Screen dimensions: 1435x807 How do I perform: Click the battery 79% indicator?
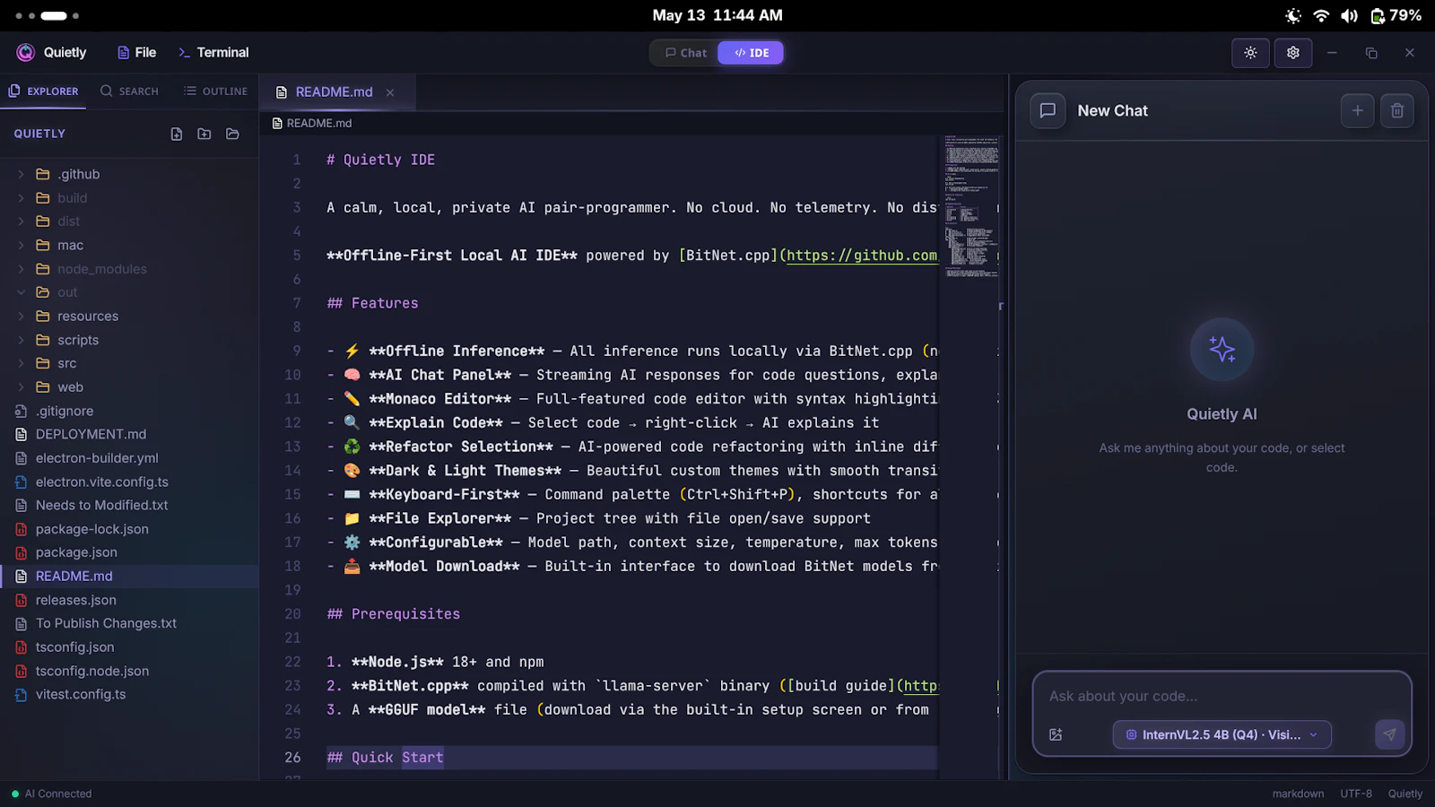click(x=1396, y=16)
